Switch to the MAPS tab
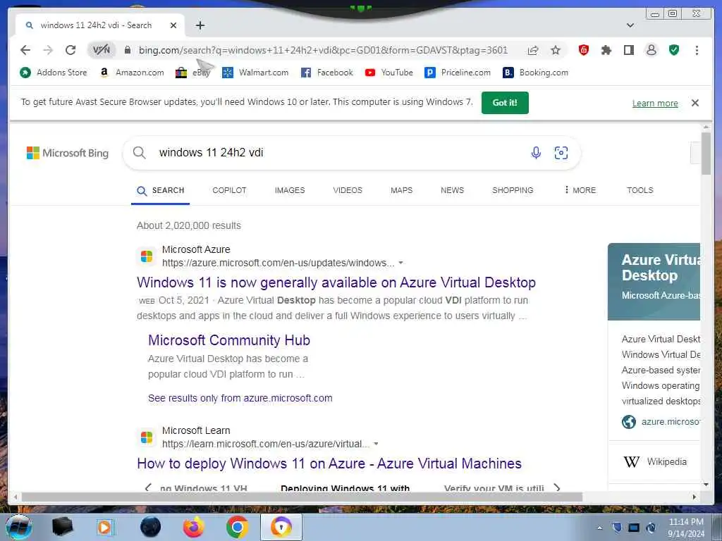Image resolution: width=722 pixels, height=541 pixels. pyautogui.click(x=401, y=190)
